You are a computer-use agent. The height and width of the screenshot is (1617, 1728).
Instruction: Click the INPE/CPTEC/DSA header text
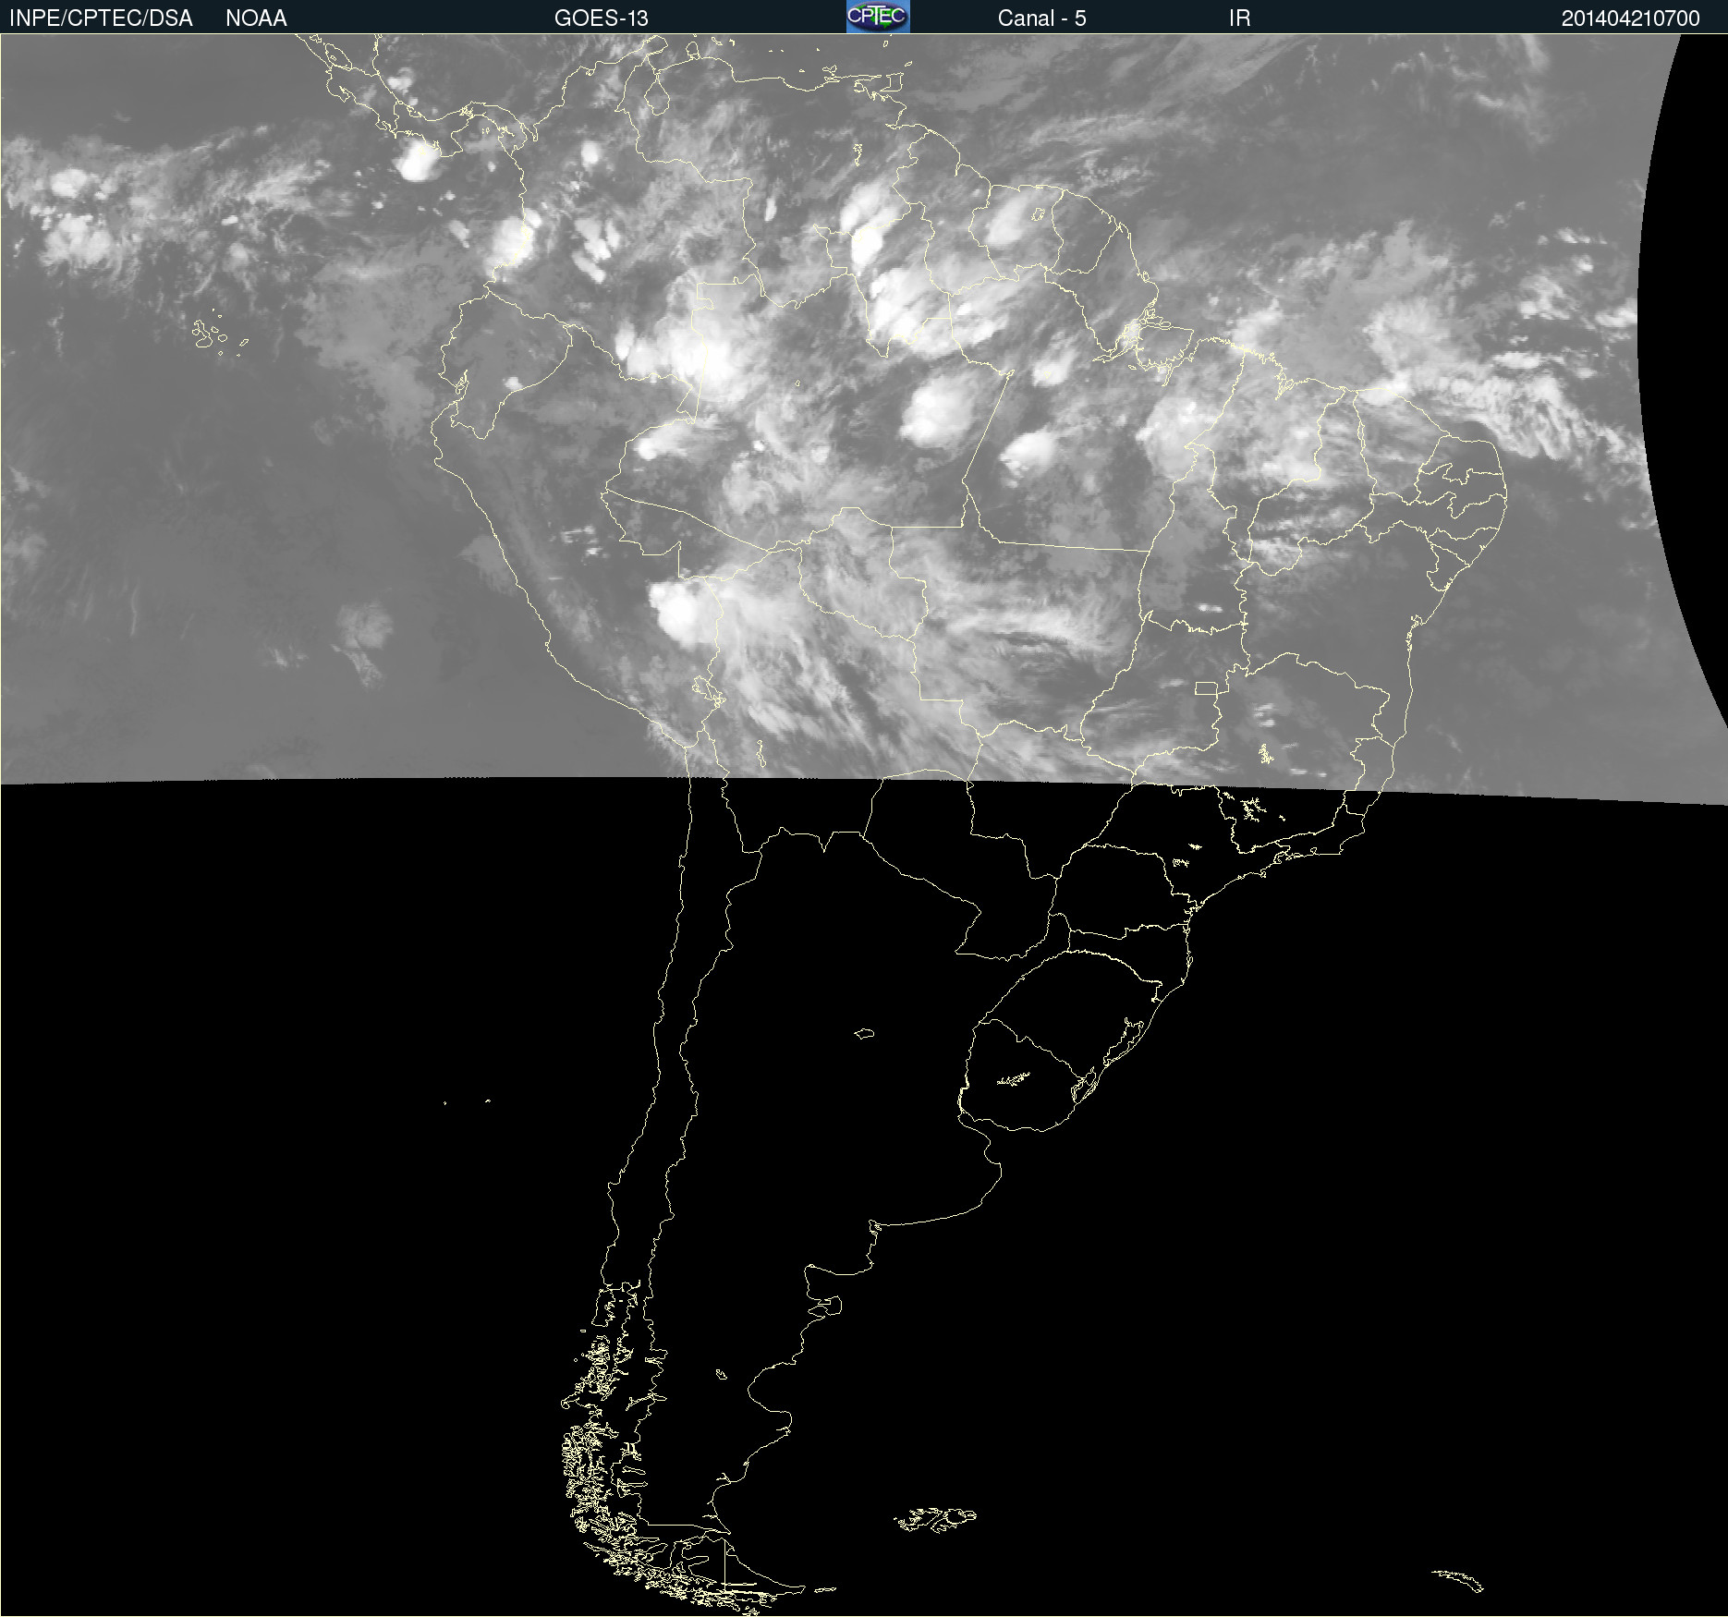(x=101, y=18)
